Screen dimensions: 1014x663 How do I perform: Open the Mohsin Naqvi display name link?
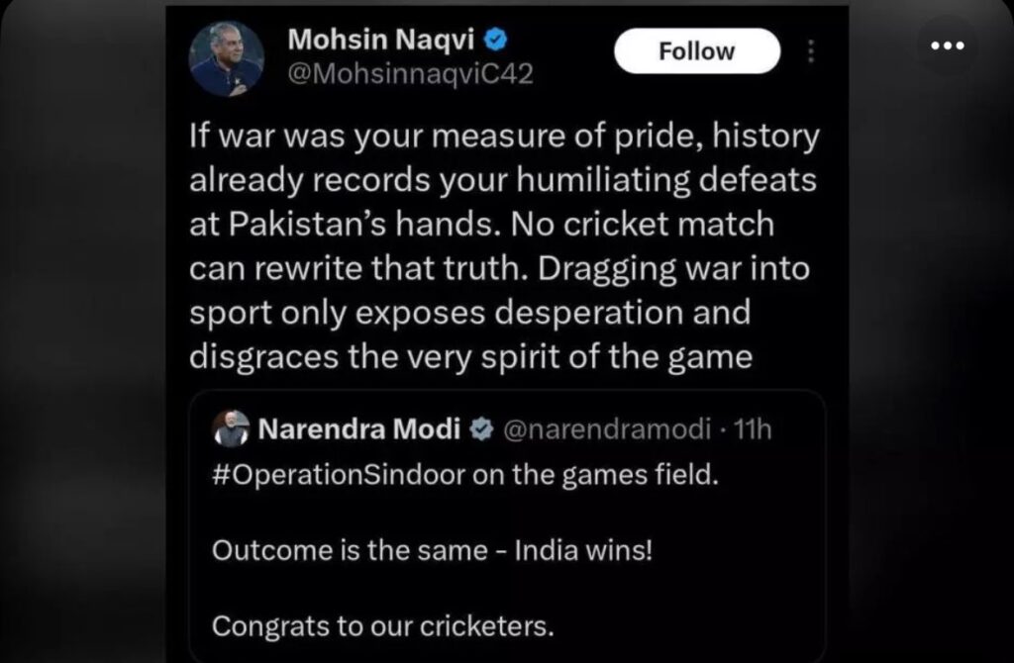[380, 40]
